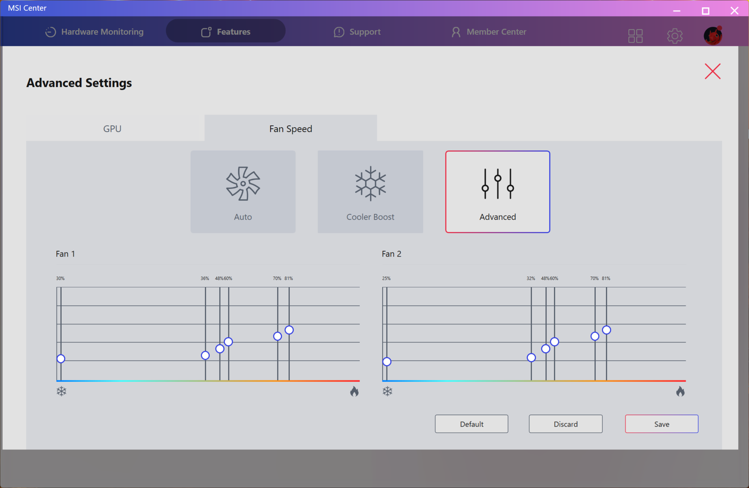Open the apps grid icon
The width and height of the screenshot is (749, 488).
pos(635,36)
